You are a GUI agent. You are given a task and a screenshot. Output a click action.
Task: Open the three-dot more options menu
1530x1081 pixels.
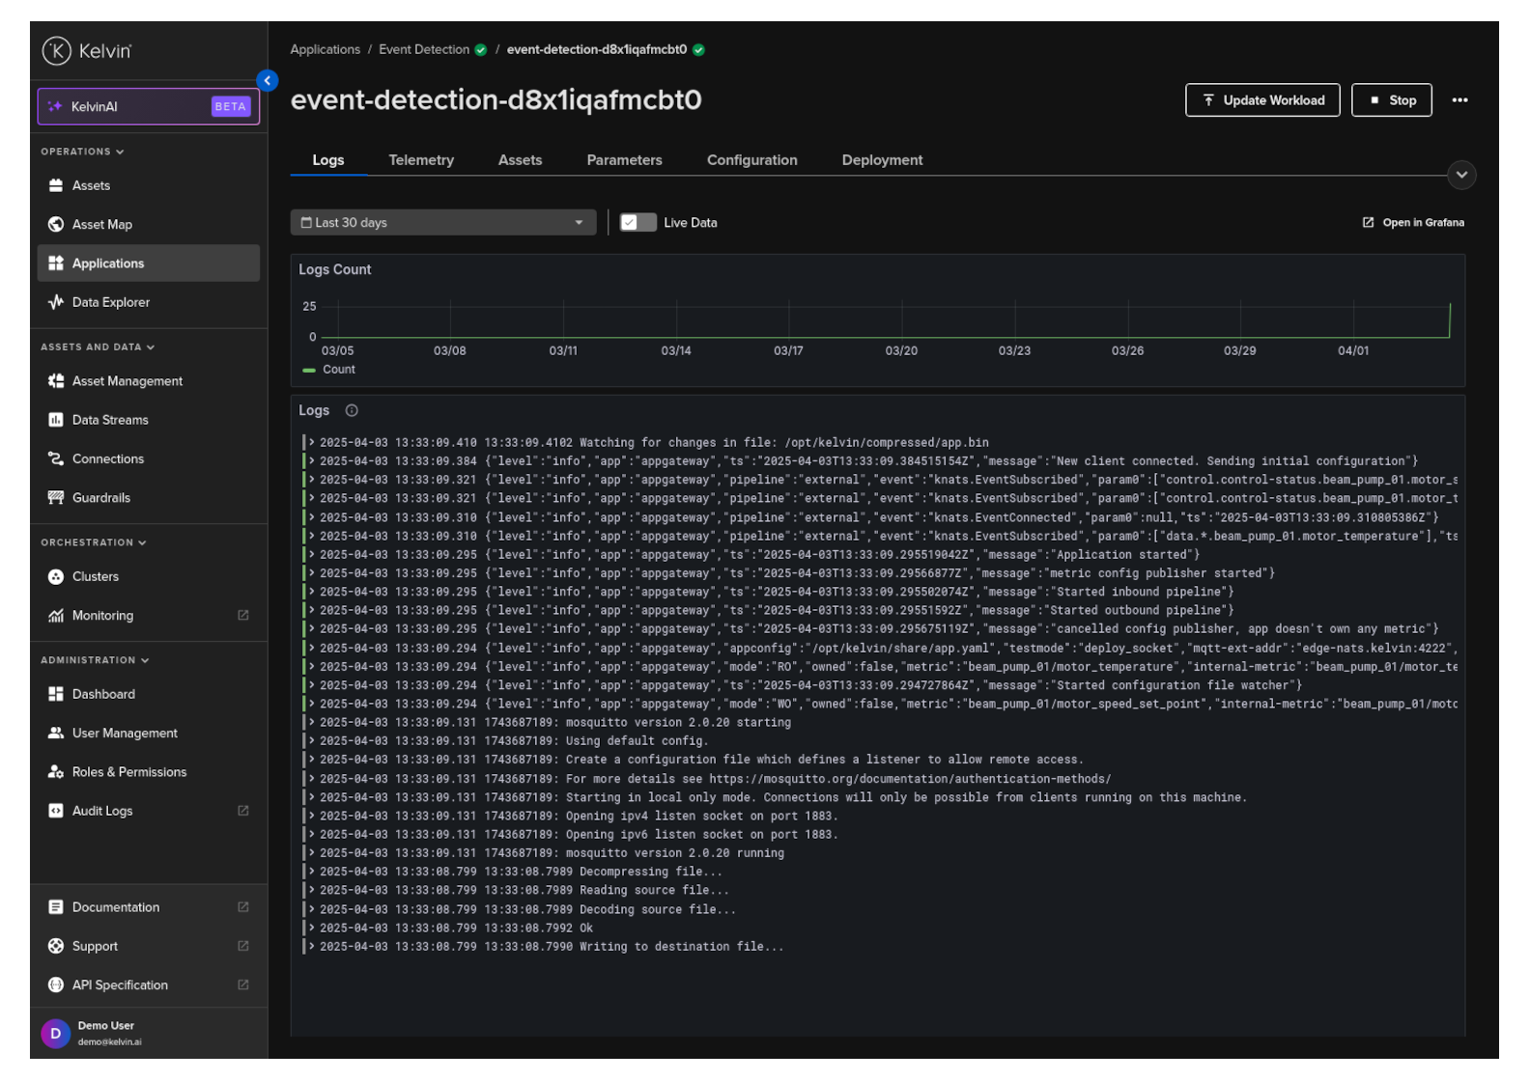point(1459,100)
